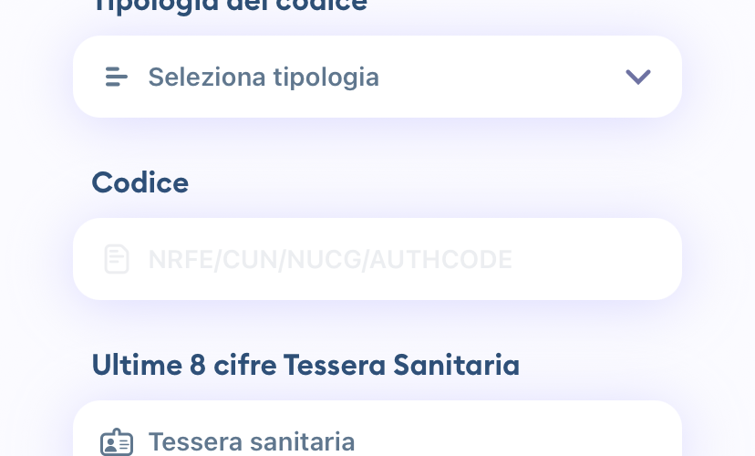This screenshot has width=755, height=456.
Task: Click the Codice field label
Action: (x=140, y=182)
